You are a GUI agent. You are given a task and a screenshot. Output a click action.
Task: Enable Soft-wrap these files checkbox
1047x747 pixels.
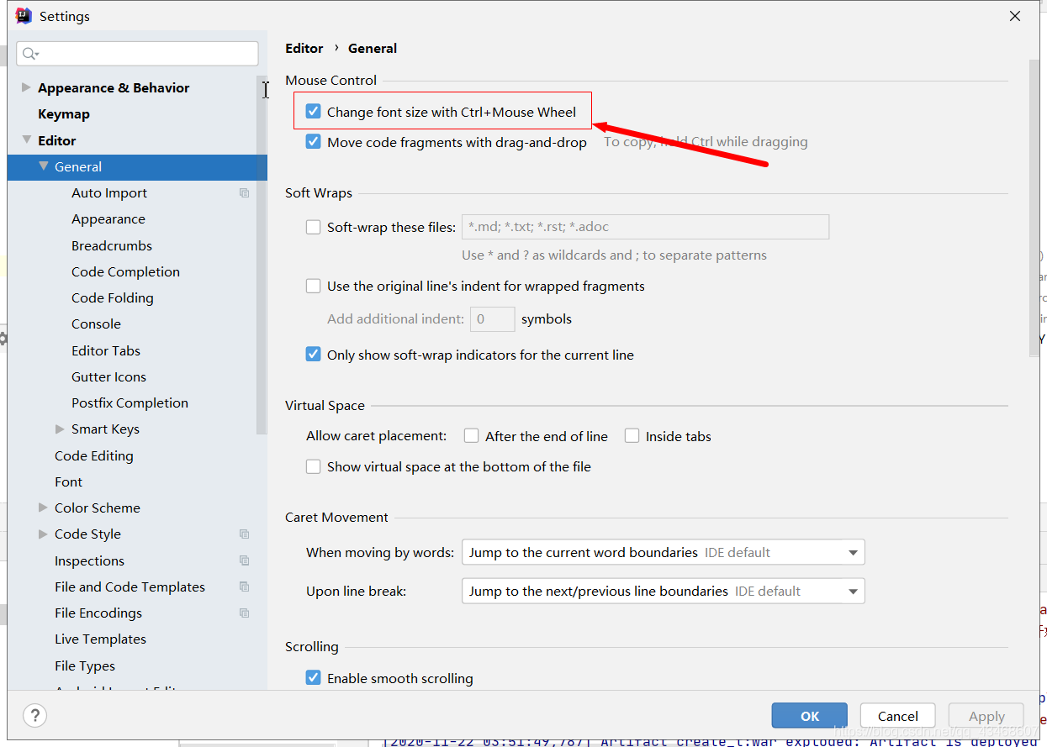(314, 227)
